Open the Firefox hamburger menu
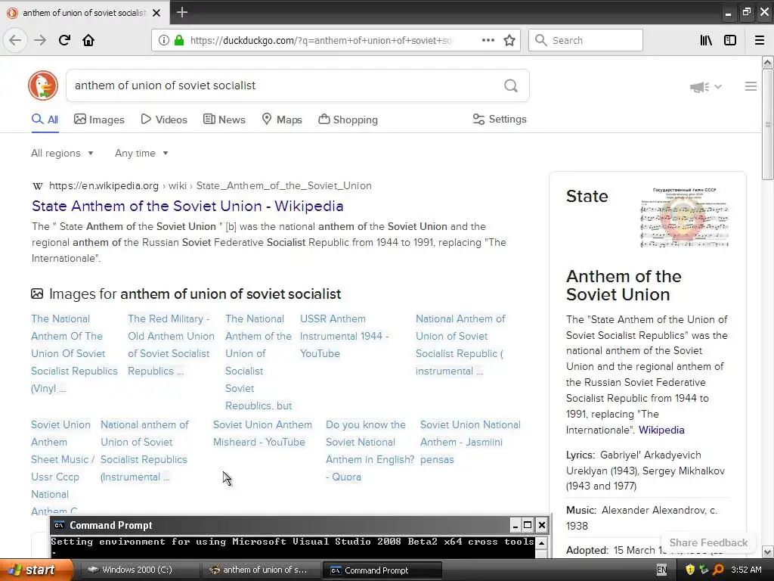The width and height of the screenshot is (774, 581). click(x=760, y=41)
